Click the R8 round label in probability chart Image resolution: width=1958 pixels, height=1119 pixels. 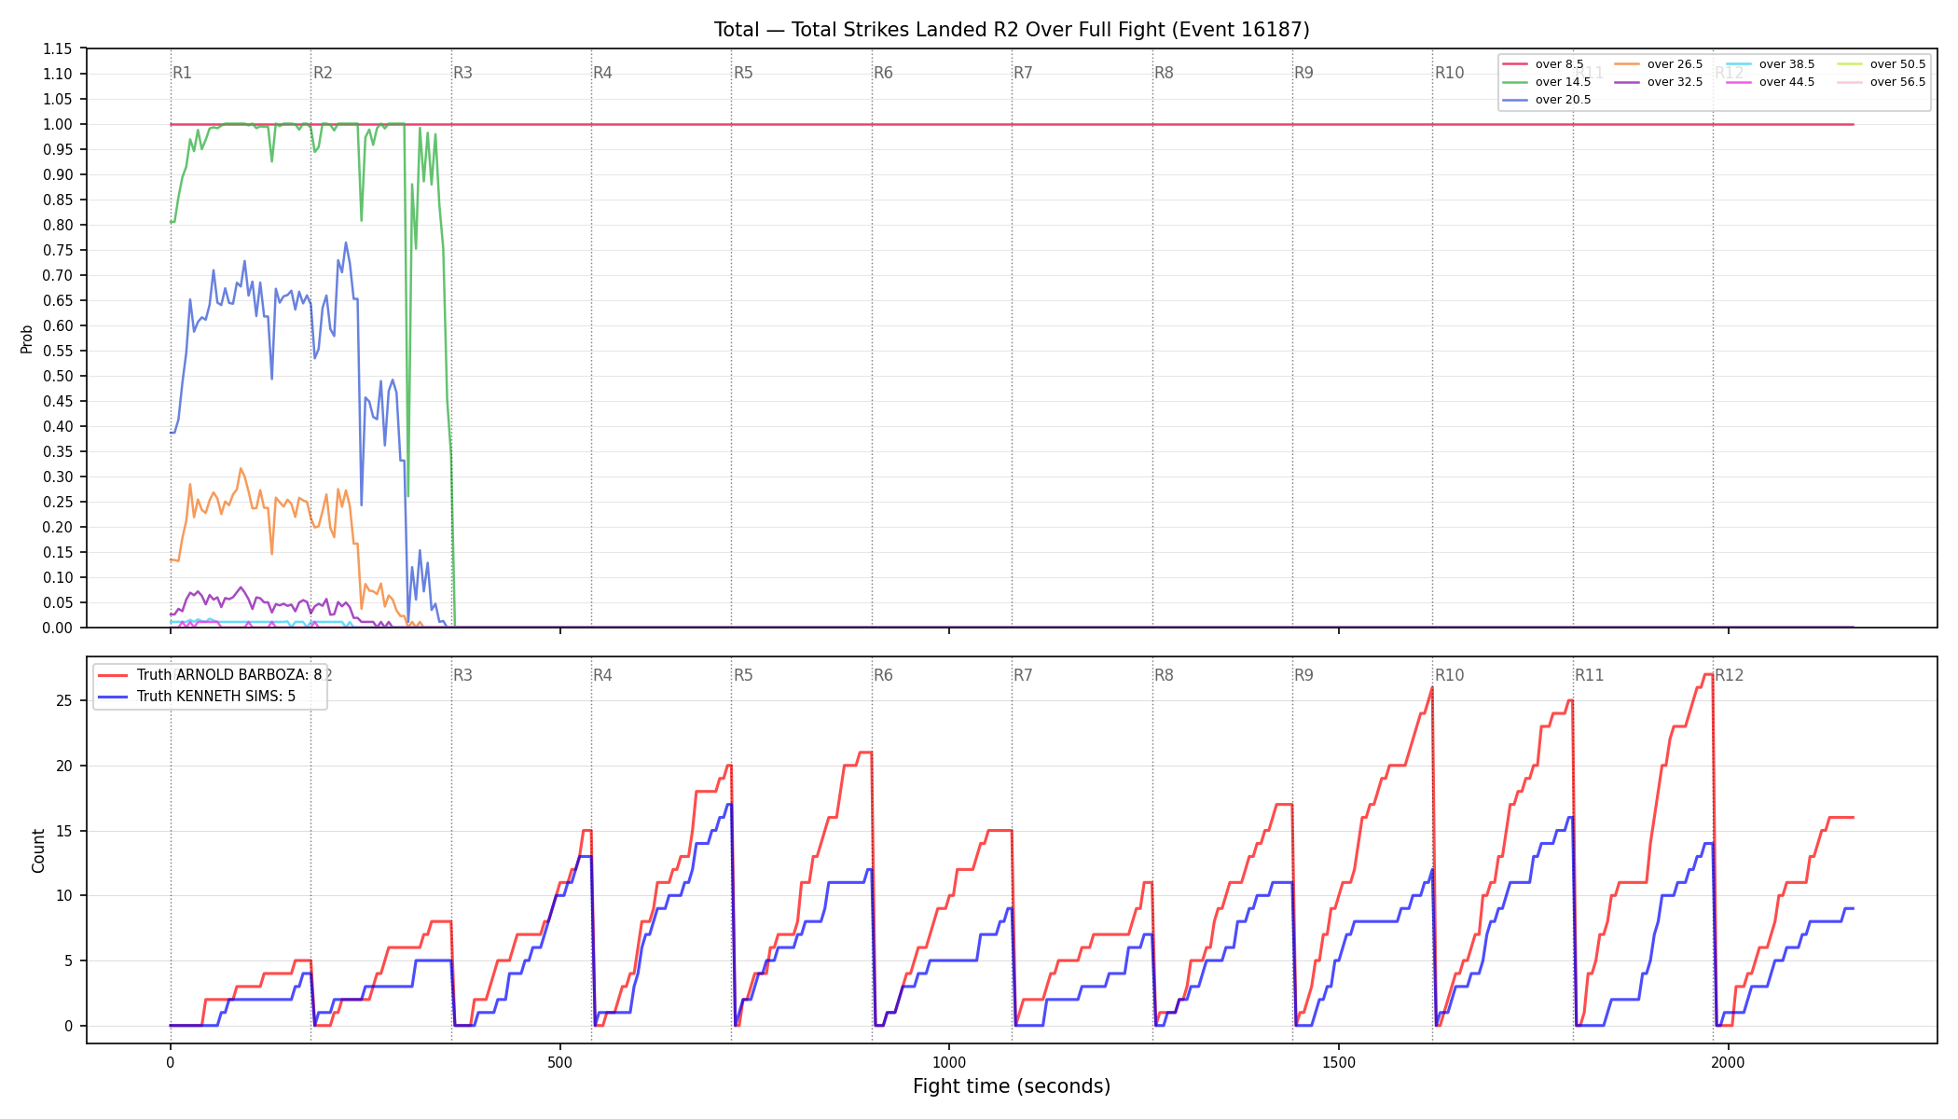1164,73
